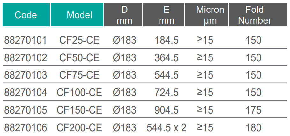Click the fold number 175 cell
The image size is (290, 136).
[254, 110]
